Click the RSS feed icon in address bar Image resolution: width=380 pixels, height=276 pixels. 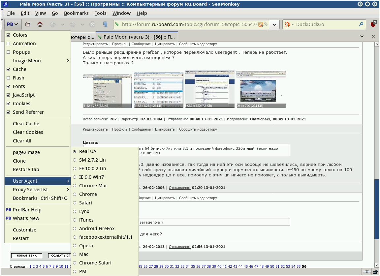point(261,24)
